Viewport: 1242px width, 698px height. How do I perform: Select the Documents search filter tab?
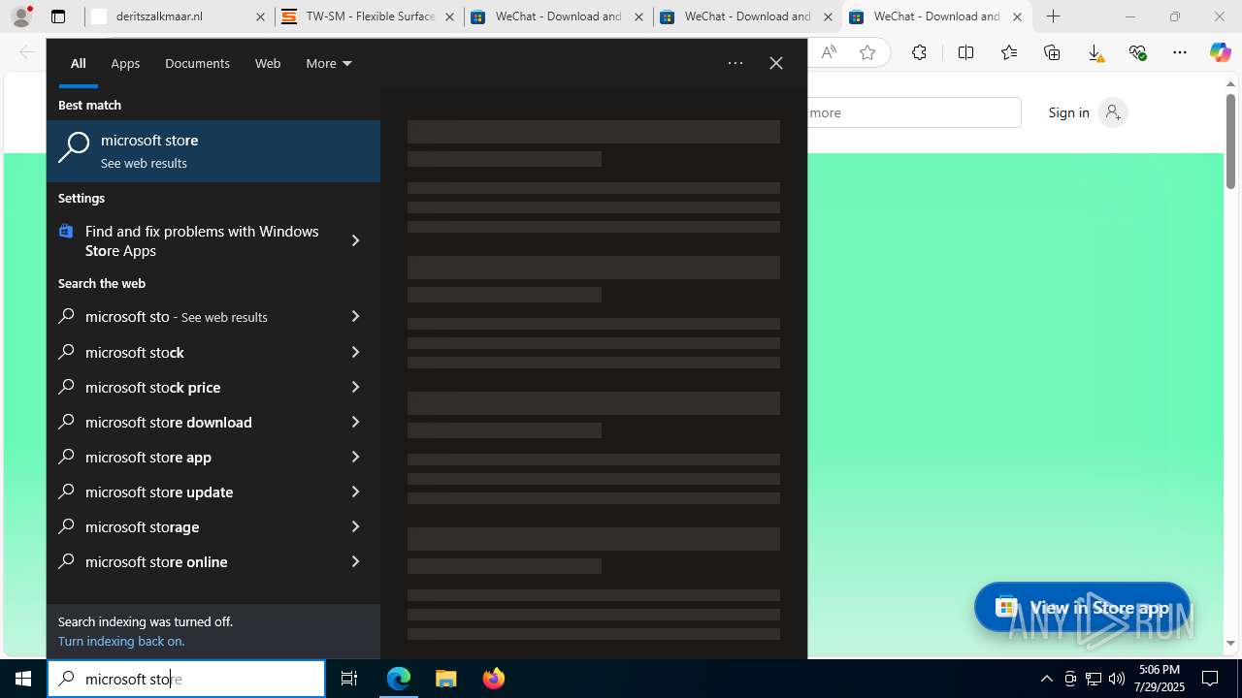tap(197, 63)
